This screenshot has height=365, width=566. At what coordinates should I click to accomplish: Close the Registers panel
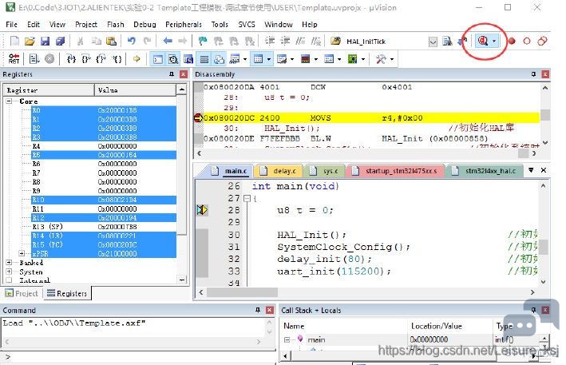(x=184, y=74)
